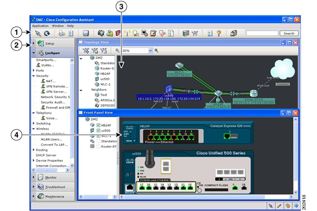Check the Router-87 checkbox in Front Panel View

(x=98, y=147)
